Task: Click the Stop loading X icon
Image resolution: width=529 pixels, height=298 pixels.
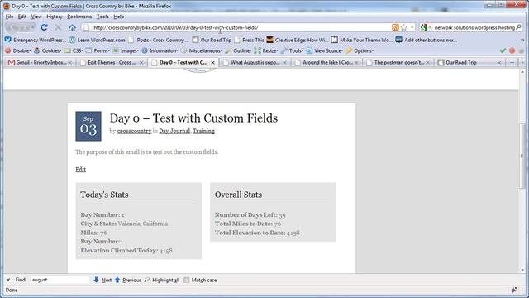Action: tap(58, 27)
